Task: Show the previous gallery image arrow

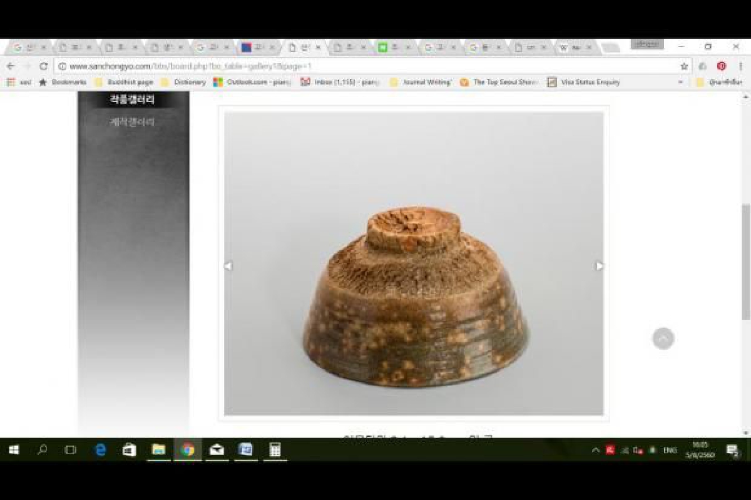Action: click(x=228, y=266)
